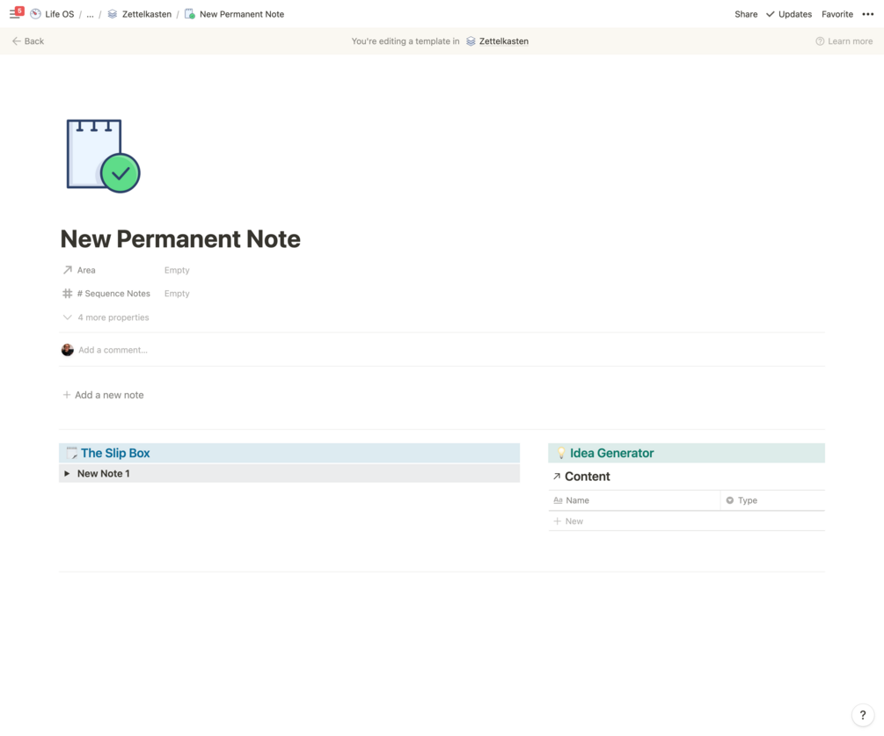Click the Type column select icon

tap(729, 500)
